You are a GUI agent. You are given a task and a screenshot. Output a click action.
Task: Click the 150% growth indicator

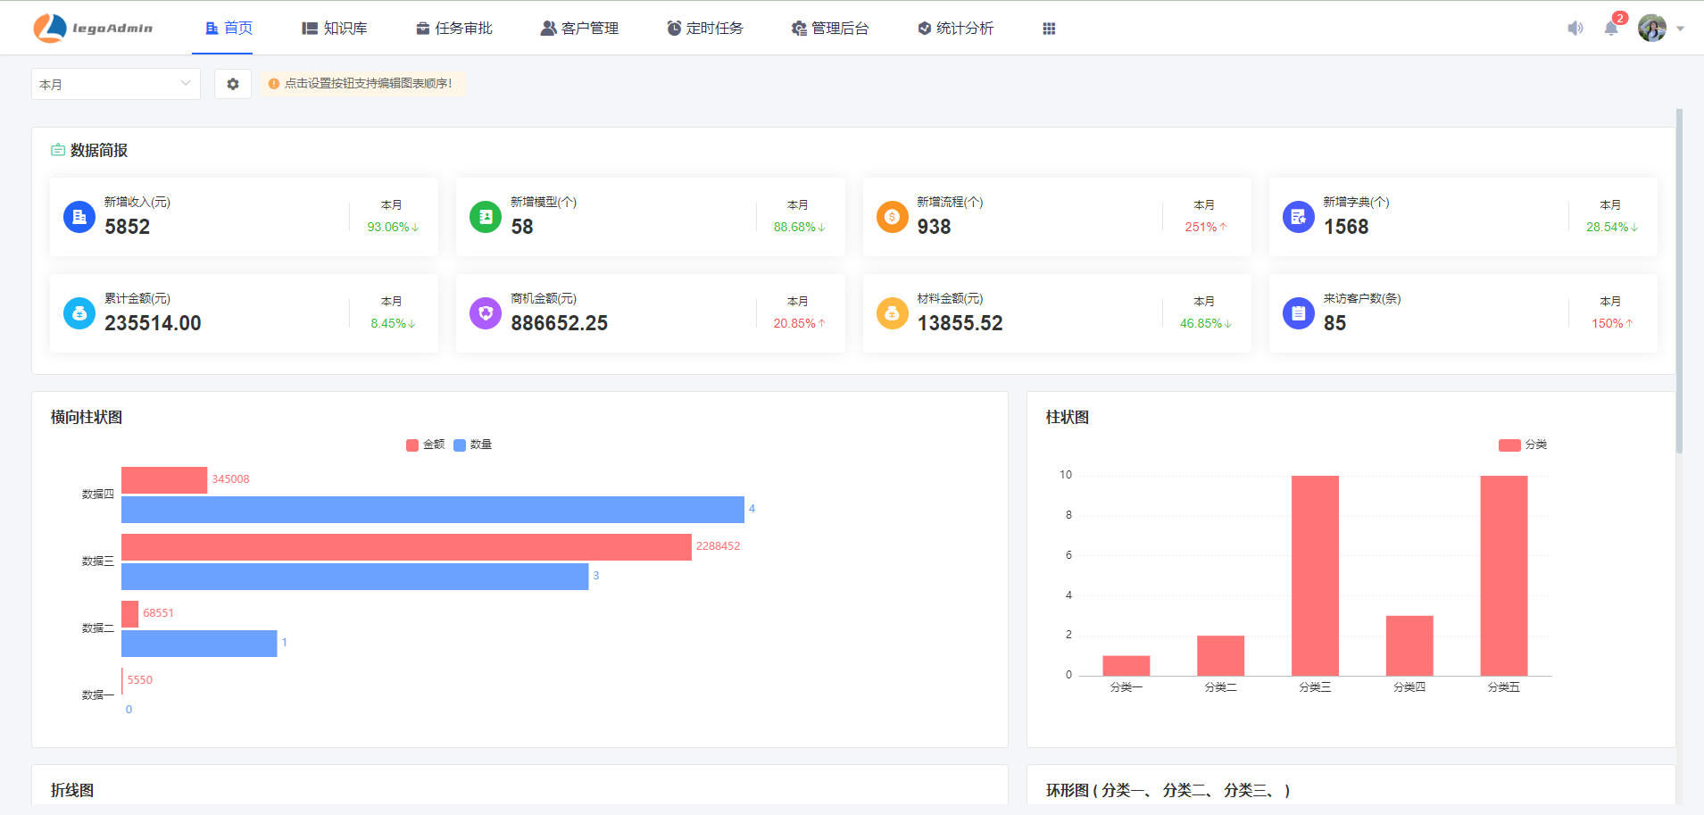point(1612,323)
